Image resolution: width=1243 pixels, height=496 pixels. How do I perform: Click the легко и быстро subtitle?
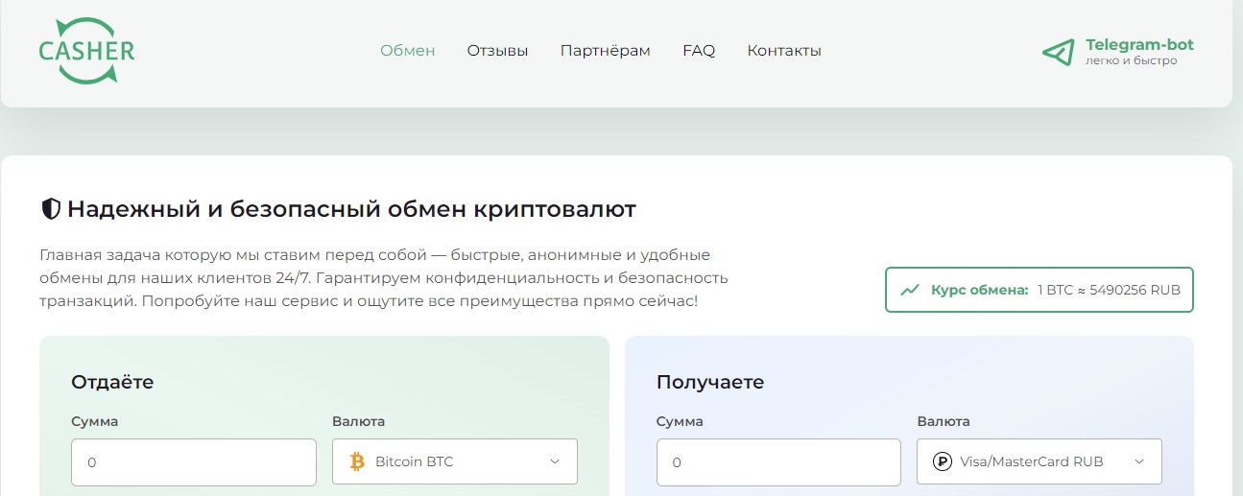coord(1132,60)
